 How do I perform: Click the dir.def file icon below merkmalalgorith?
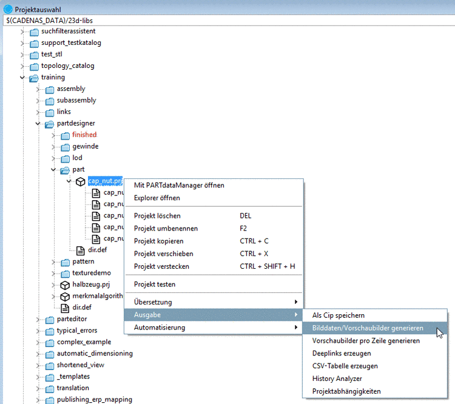point(65,308)
